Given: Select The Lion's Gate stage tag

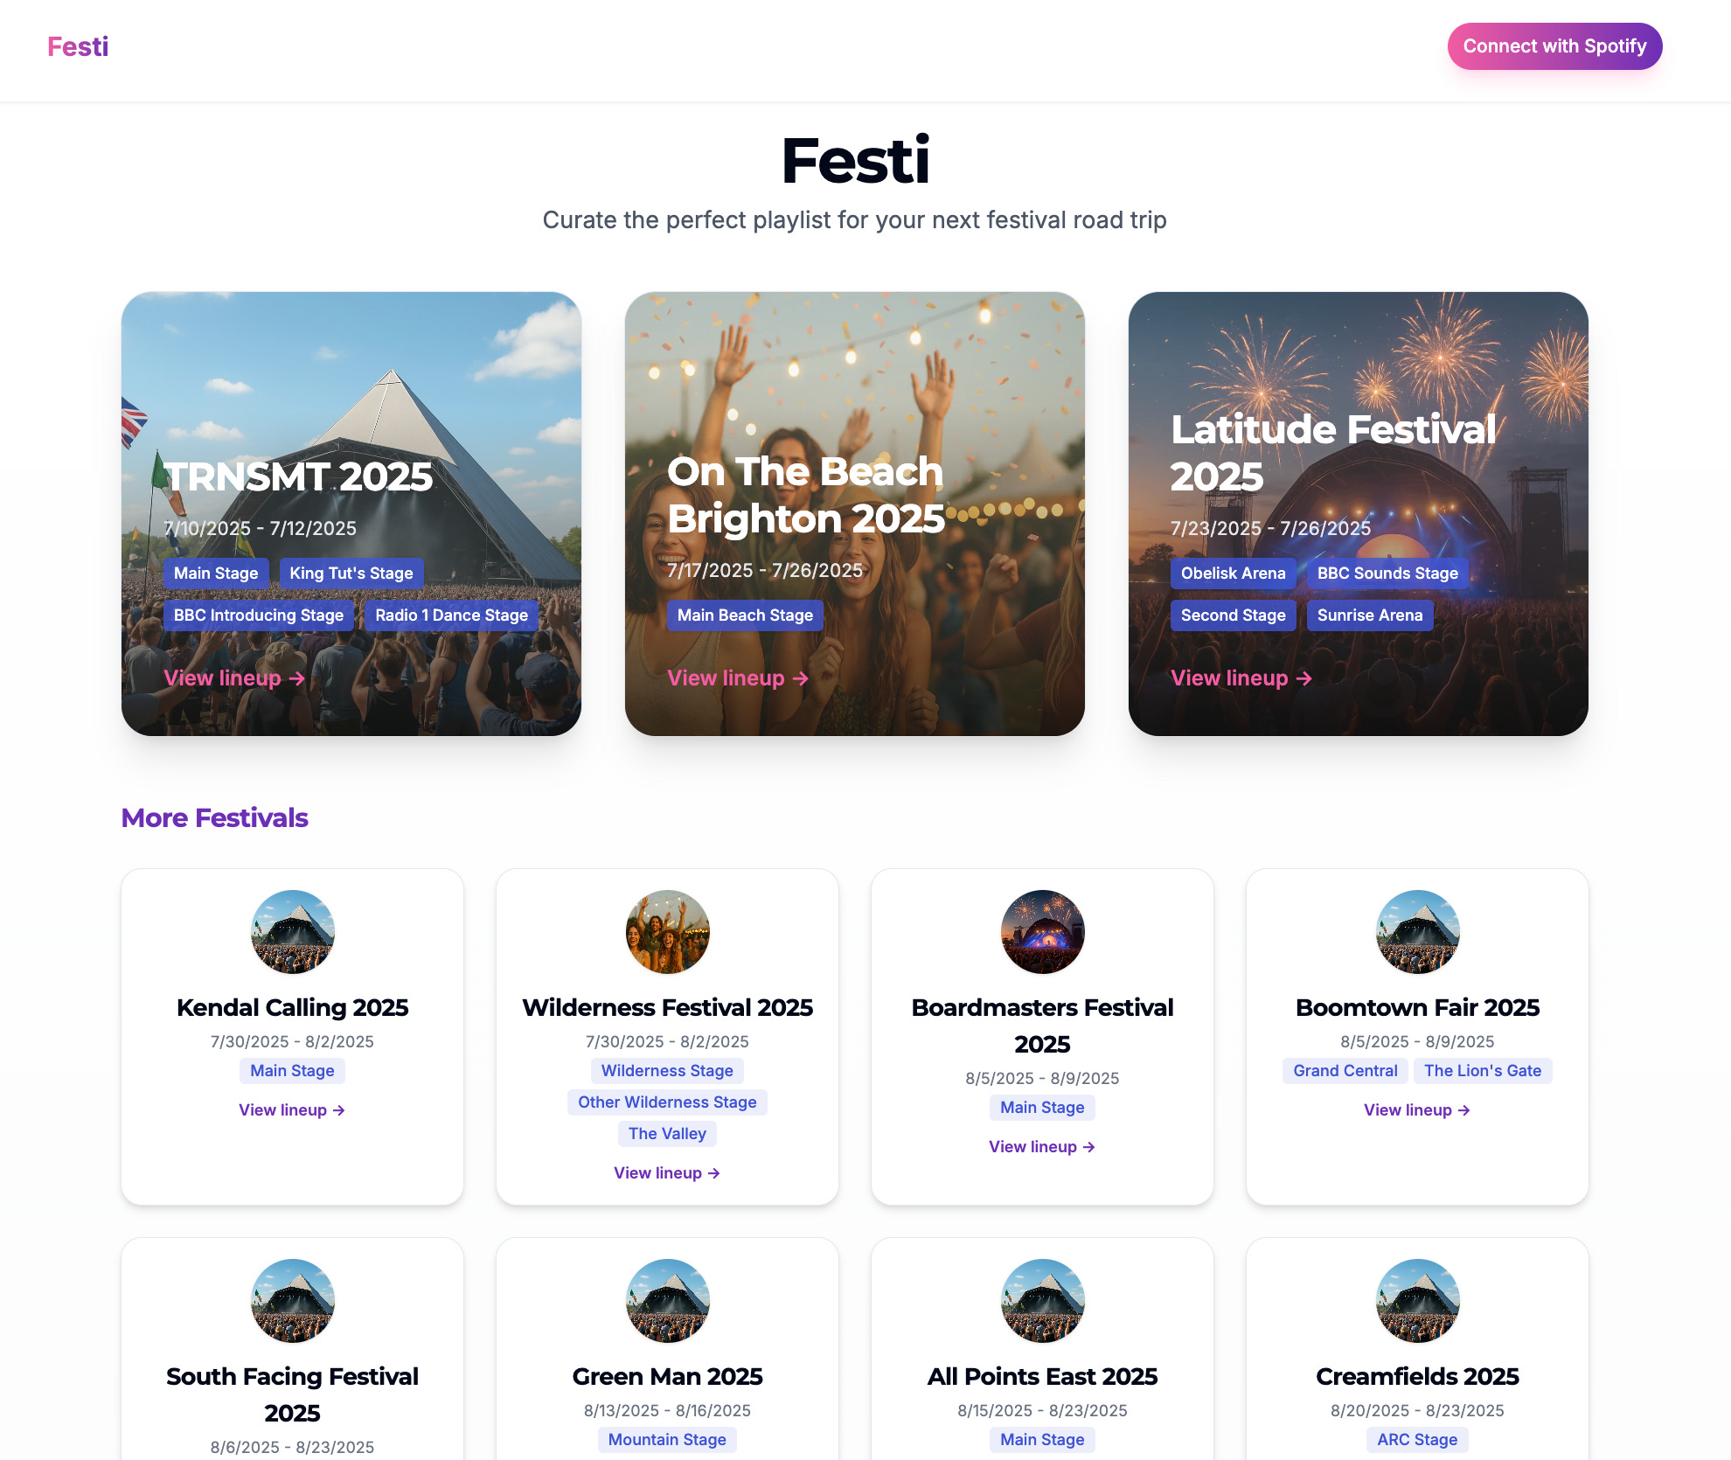Looking at the screenshot, I should (x=1483, y=1071).
